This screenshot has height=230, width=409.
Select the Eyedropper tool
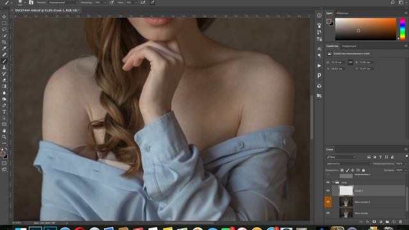4,49
